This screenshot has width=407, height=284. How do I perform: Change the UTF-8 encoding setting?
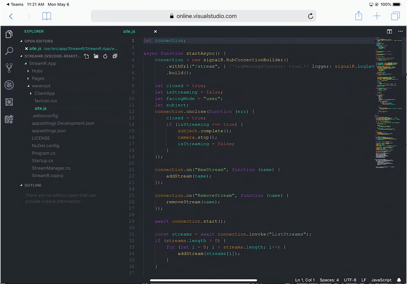[350, 280]
